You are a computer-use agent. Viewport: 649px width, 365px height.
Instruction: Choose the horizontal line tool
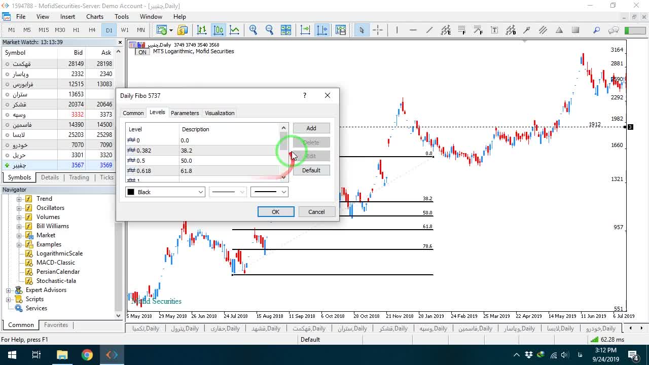coord(413,30)
